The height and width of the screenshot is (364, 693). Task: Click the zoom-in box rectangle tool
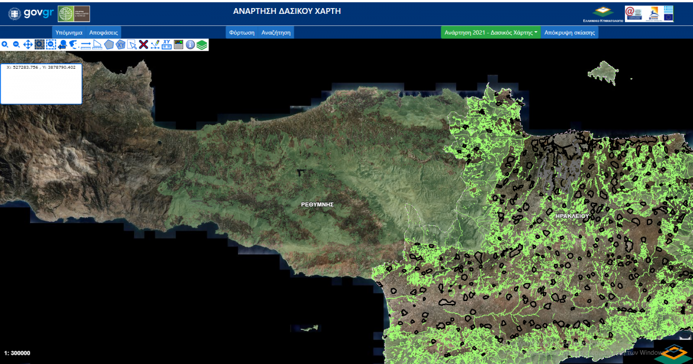point(39,44)
